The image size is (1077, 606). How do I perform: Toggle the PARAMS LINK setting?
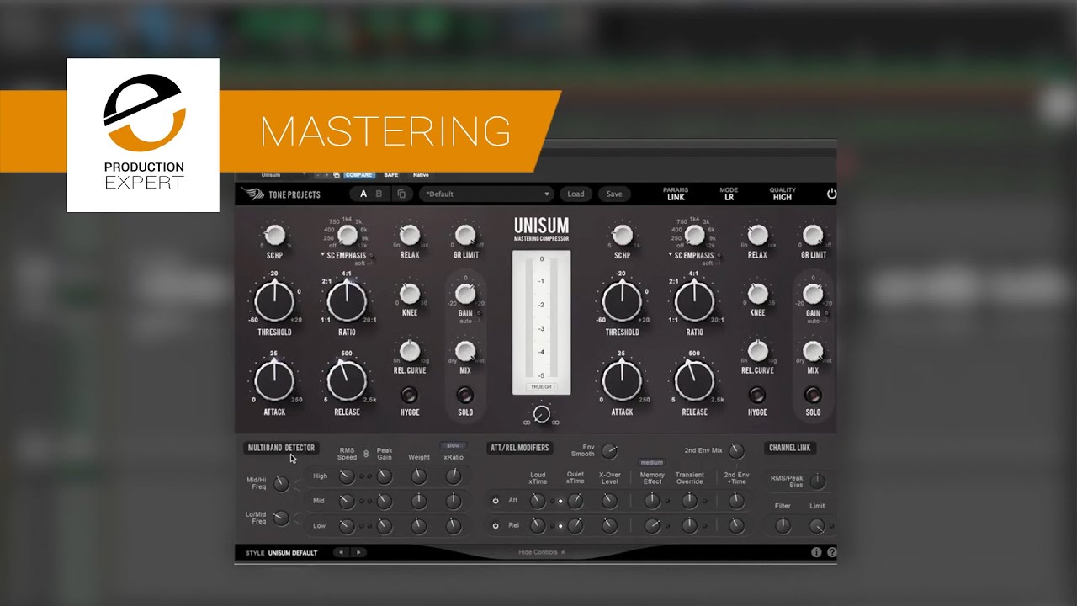coord(676,194)
